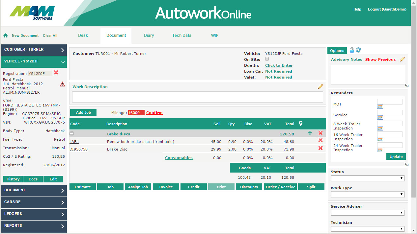Image resolution: width=417 pixels, height=234 pixels.
Task: Click into the Work Description text field
Action: click(x=197, y=97)
